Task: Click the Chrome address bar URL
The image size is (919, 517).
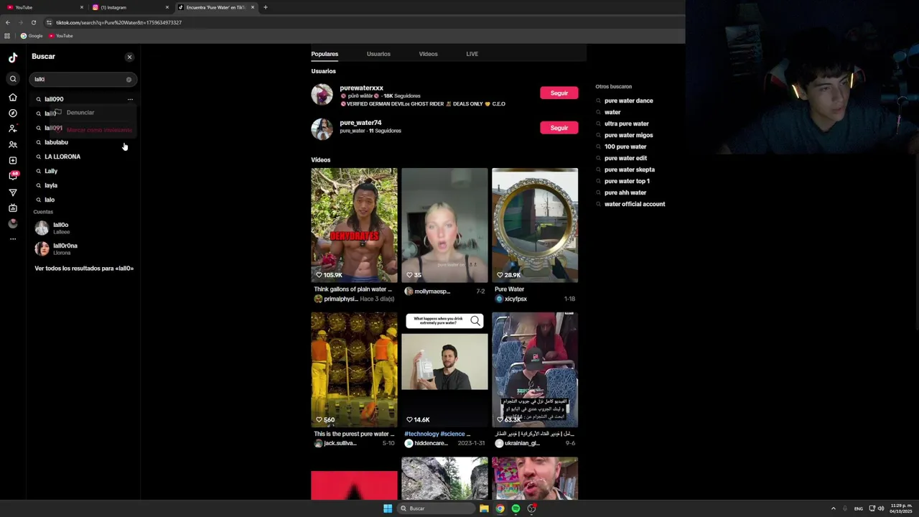Action: 118,22
